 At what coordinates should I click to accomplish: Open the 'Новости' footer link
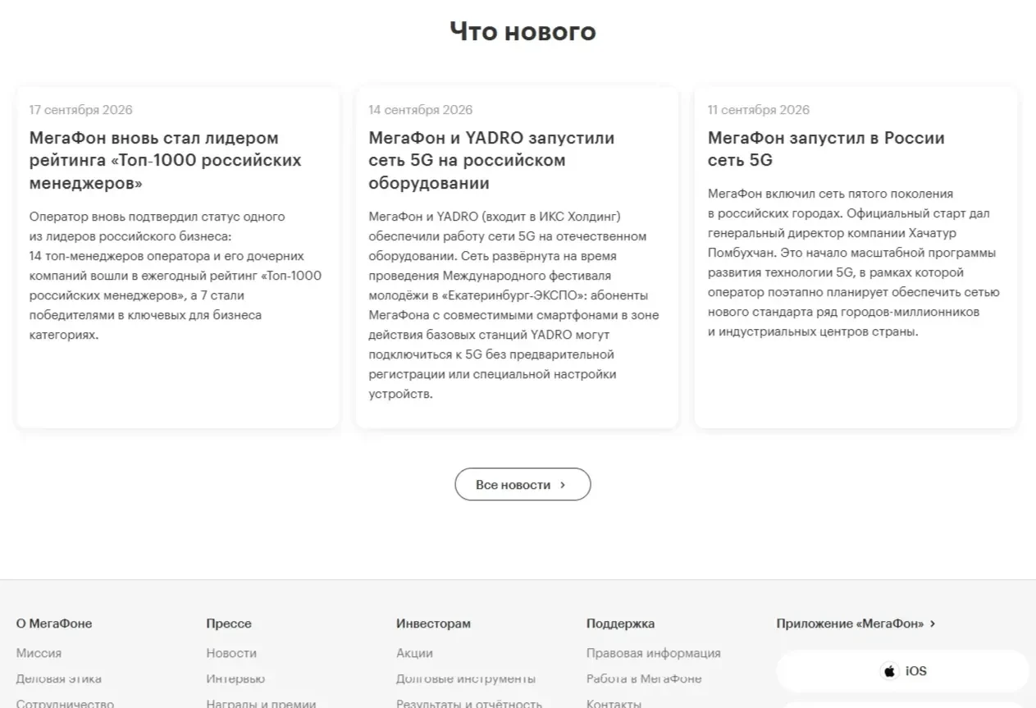click(x=231, y=653)
